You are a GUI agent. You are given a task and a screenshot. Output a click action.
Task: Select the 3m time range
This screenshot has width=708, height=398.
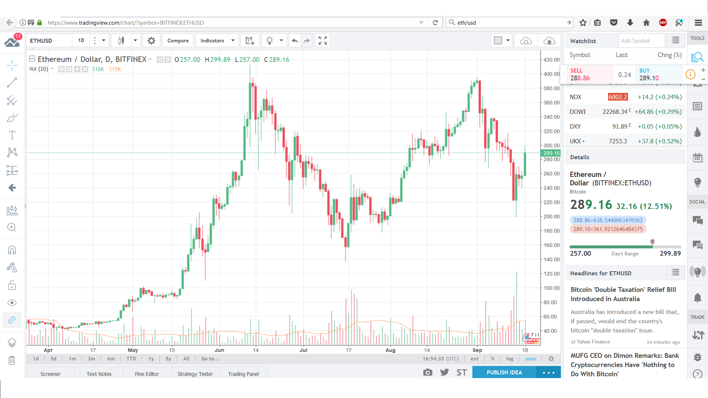click(91, 359)
